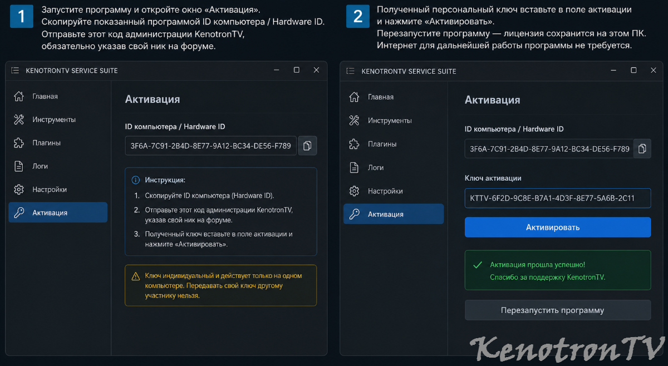Click instruction step Скопируйте ID компьютера (Hardware ID)

coord(209,196)
